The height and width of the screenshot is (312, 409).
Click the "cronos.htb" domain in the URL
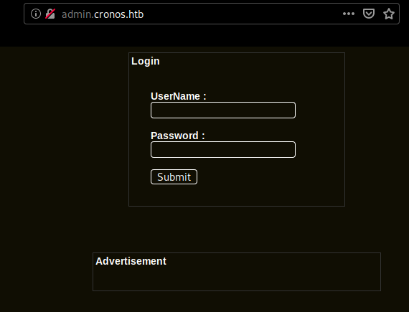118,14
